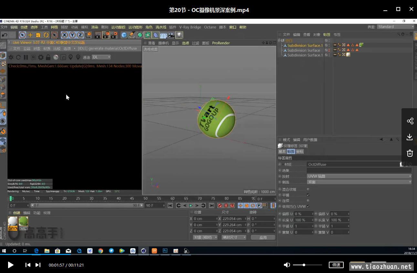Restart render in Live Viewer
The height and width of the screenshot is (273, 417).
tap(18, 57)
